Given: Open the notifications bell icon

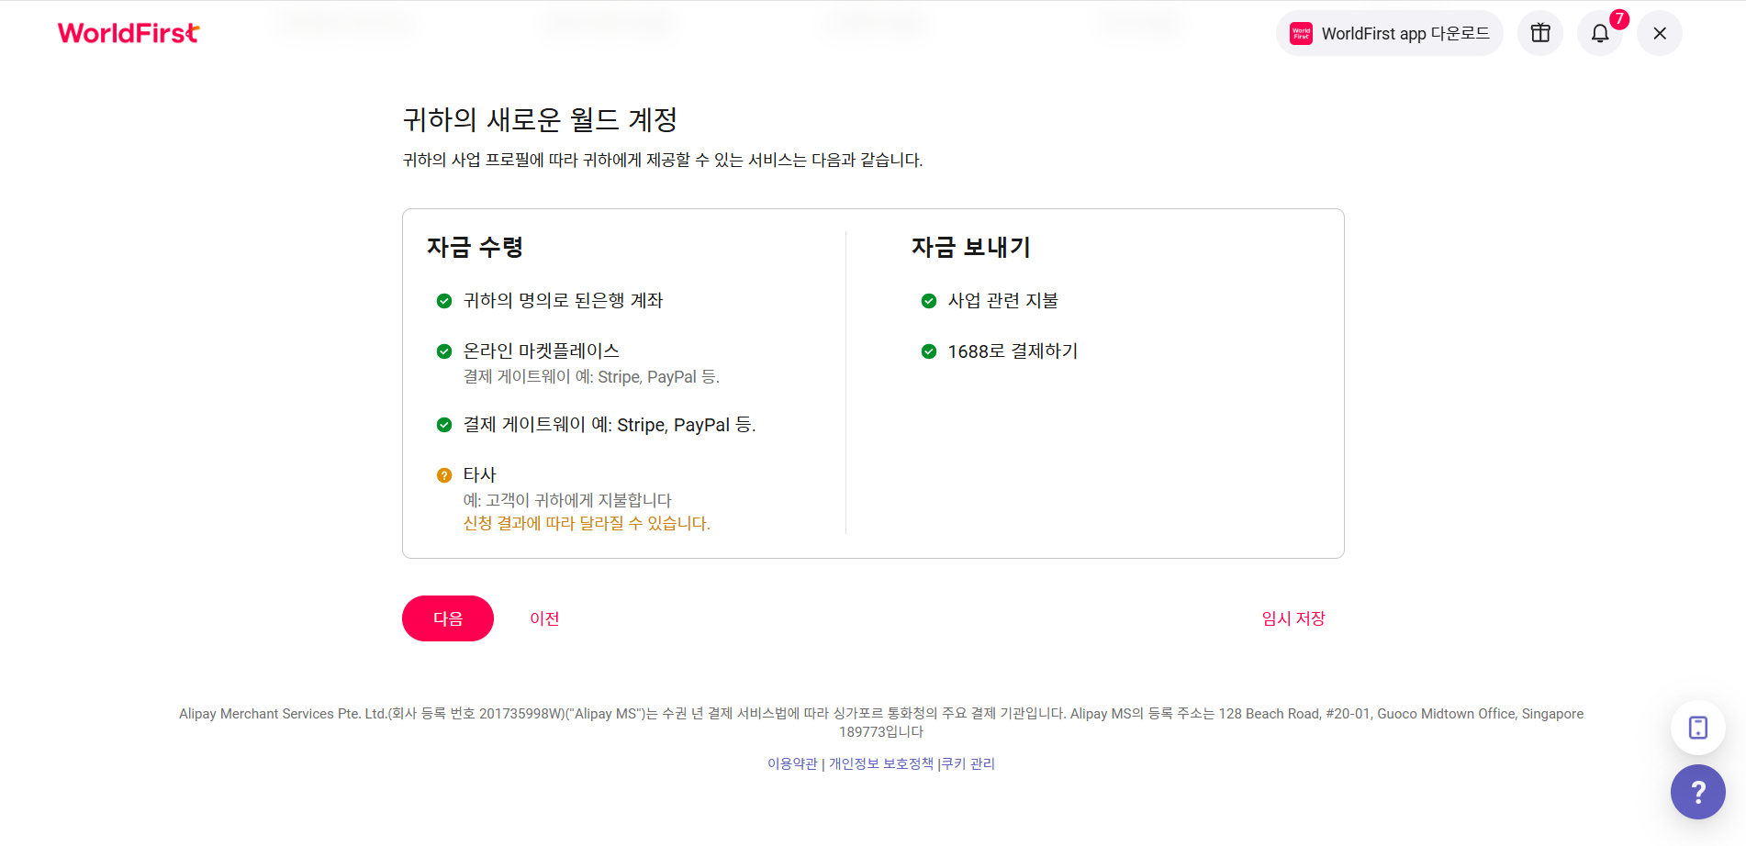Looking at the screenshot, I should click(1600, 33).
